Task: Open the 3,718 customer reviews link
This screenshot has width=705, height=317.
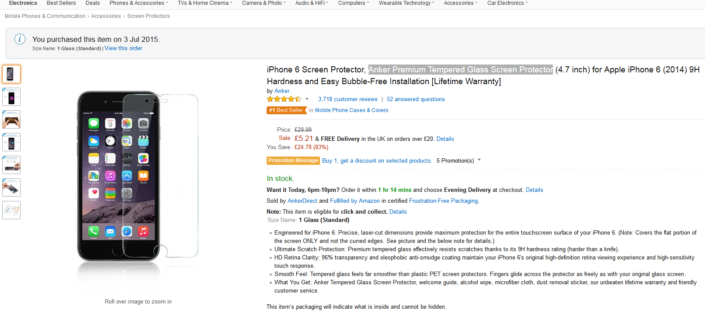Action: click(347, 99)
